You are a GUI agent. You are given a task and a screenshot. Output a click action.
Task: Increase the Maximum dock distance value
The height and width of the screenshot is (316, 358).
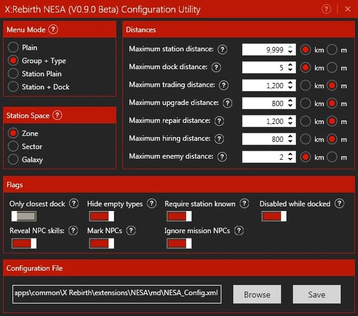pyautogui.click(x=290, y=65)
